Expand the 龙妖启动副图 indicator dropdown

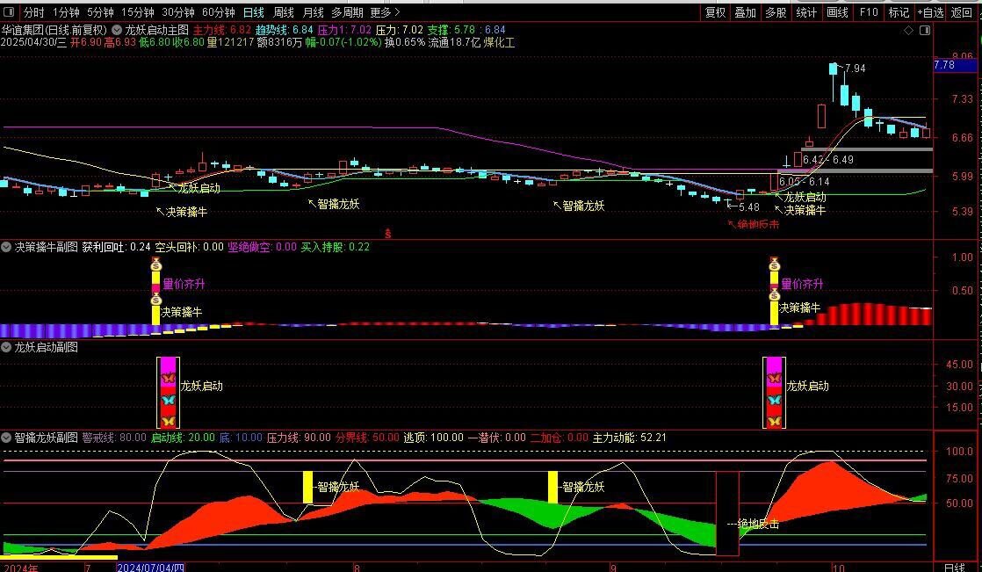pos(6,347)
